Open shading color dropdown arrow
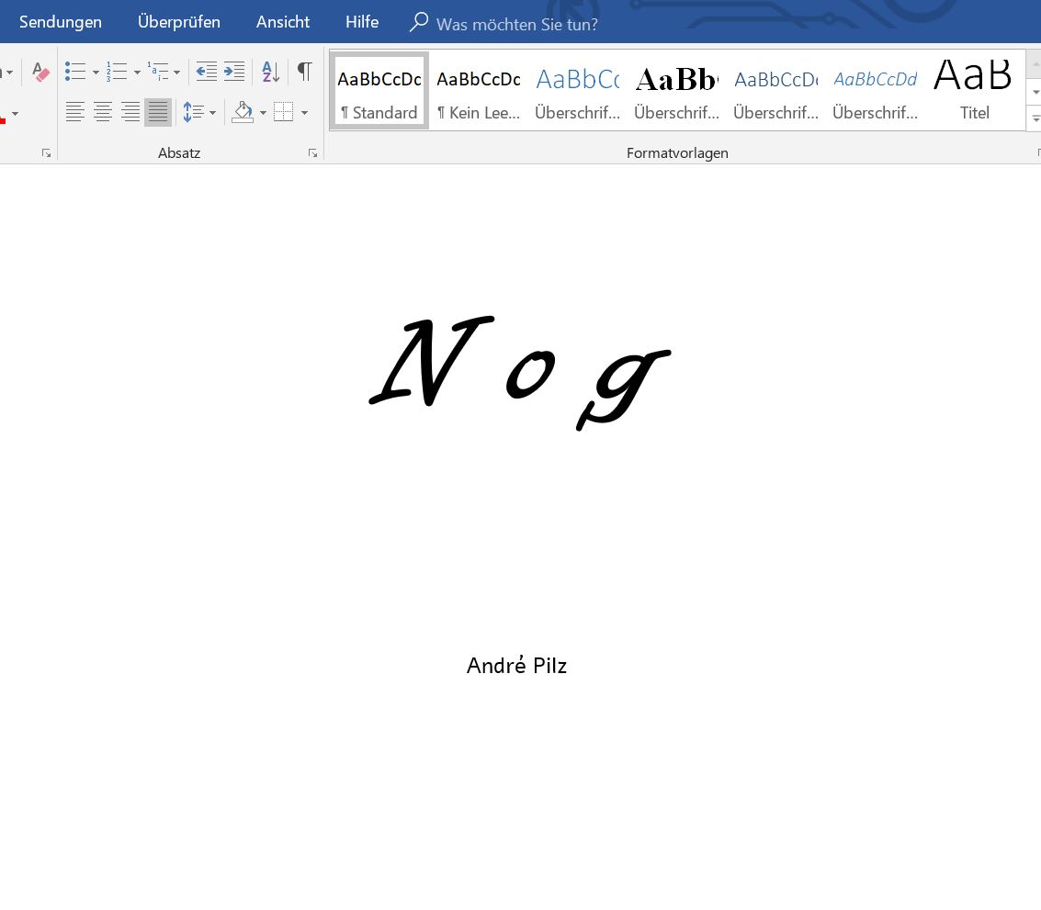 pyautogui.click(x=263, y=113)
